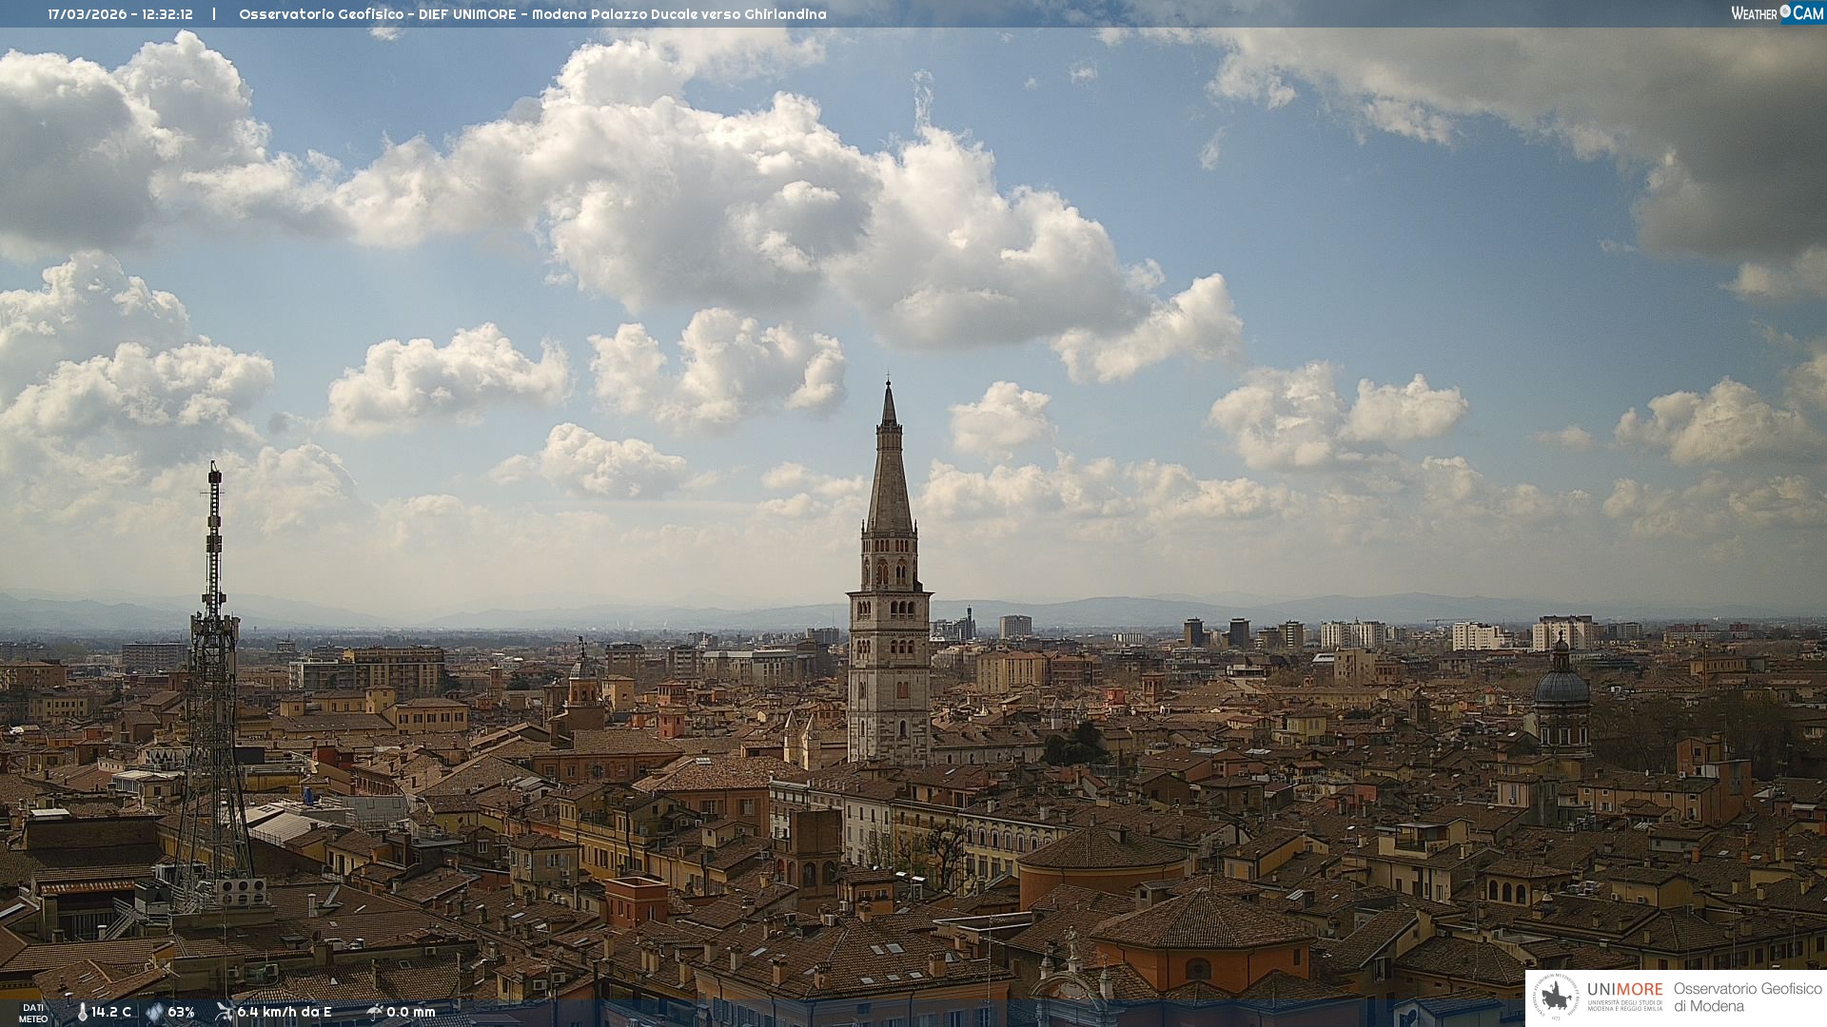Click the 14.2 C temperature reading
Screen dimensions: 1827x1027
point(111,1012)
